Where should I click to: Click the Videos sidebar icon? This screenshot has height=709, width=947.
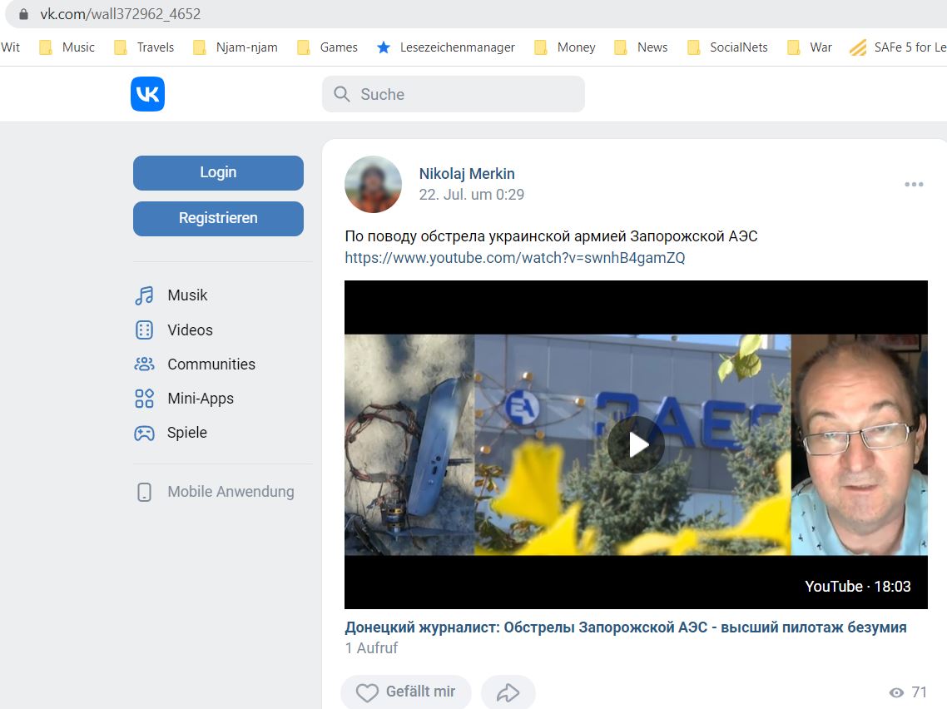(144, 330)
